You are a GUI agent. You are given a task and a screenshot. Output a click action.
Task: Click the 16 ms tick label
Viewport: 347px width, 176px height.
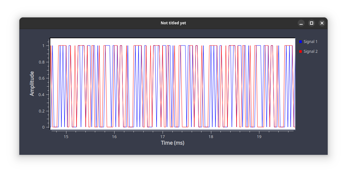coord(114,137)
